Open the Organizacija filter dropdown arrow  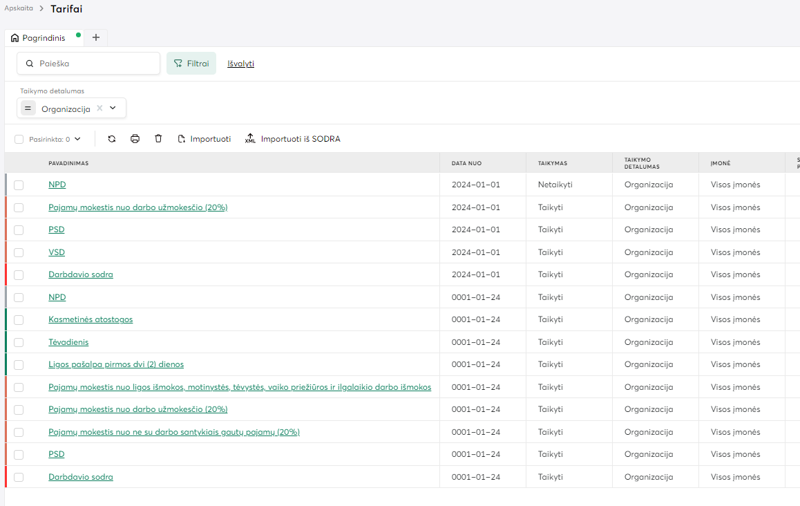click(x=113, y=109)
